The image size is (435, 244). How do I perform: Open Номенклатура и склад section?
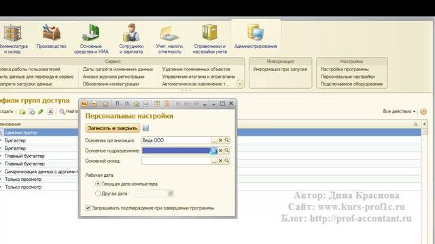coord(12,39)
